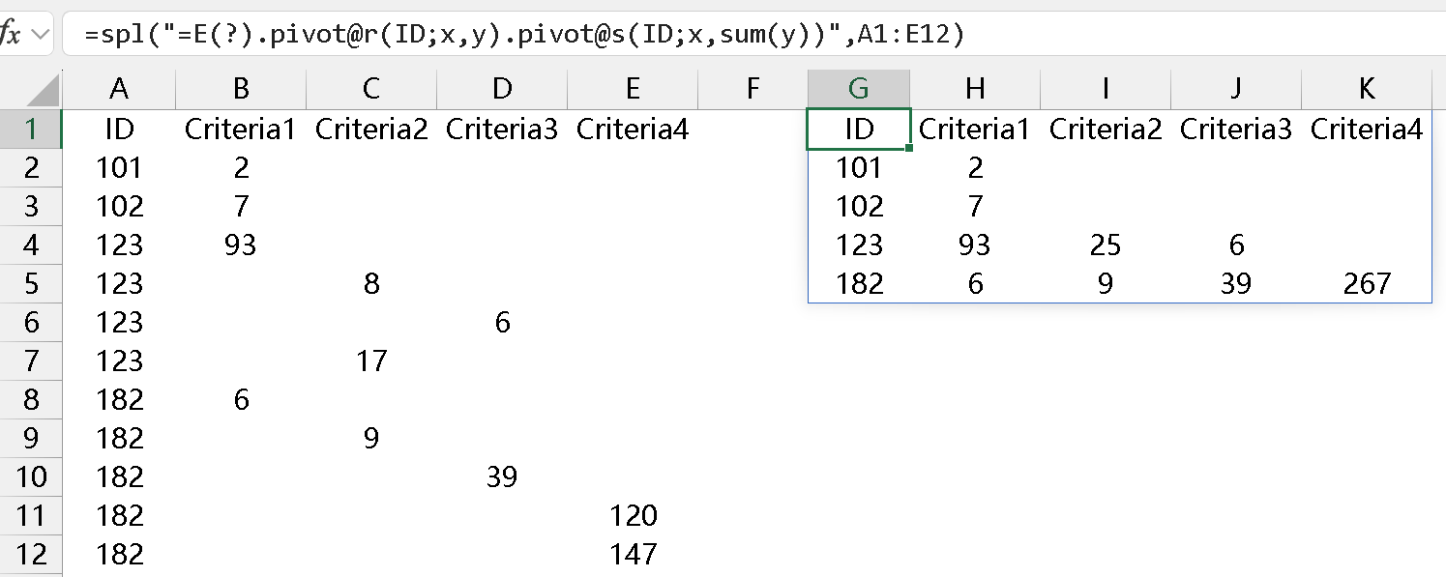The height and width of the screenshot is (577, 1446).
Task: Select cell G1 containing ID
Action: pyautogui.click(x=858, y=129)
